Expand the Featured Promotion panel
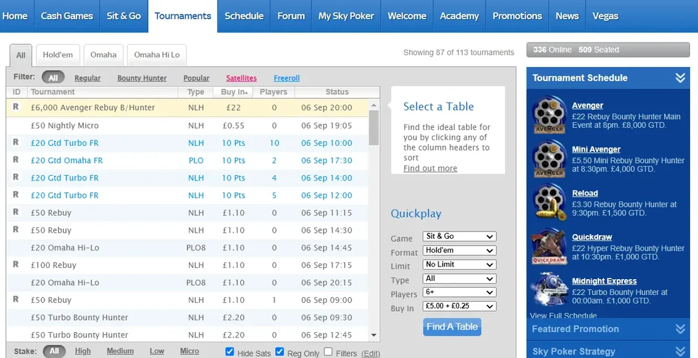 680,329
